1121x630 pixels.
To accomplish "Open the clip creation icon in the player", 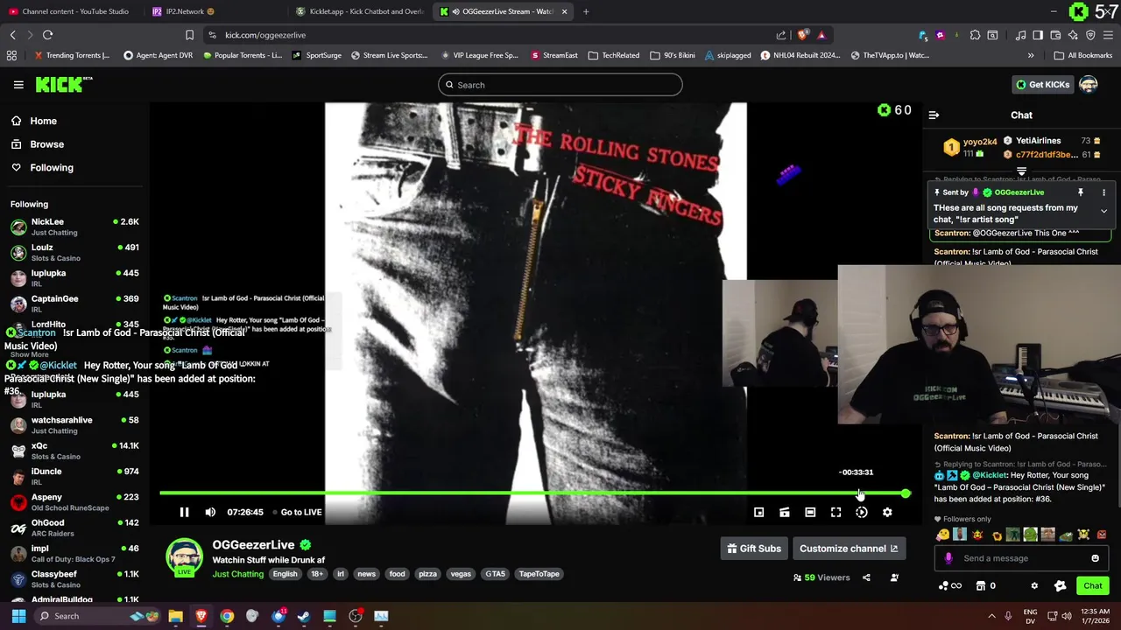I will [x=785, y=512].
